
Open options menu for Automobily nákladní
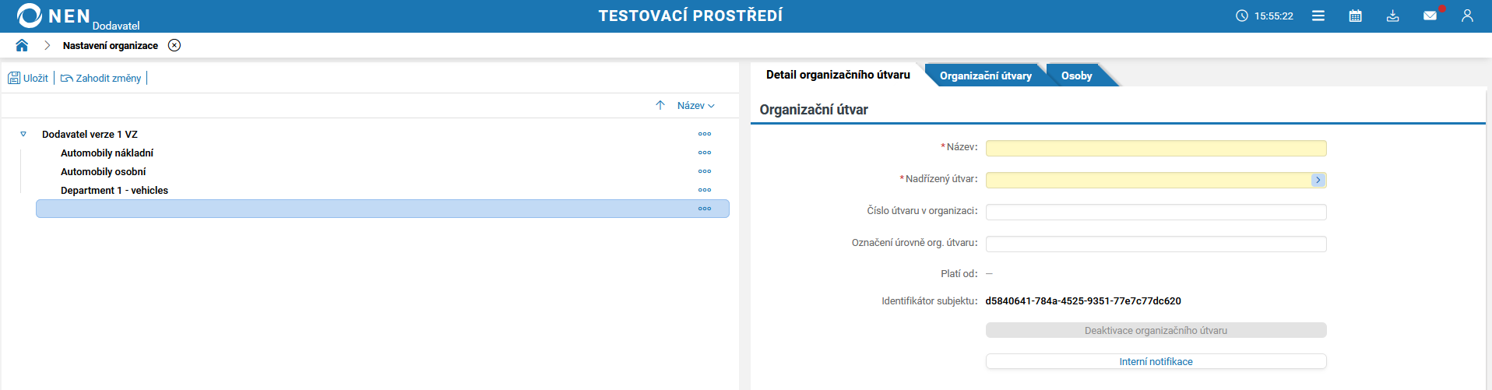pos(705,153)
